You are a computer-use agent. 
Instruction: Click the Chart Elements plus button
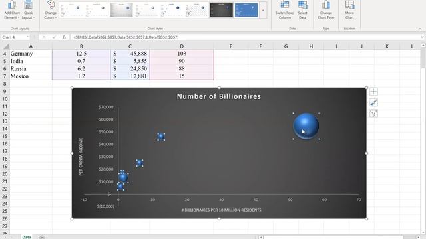click(373, 92)
